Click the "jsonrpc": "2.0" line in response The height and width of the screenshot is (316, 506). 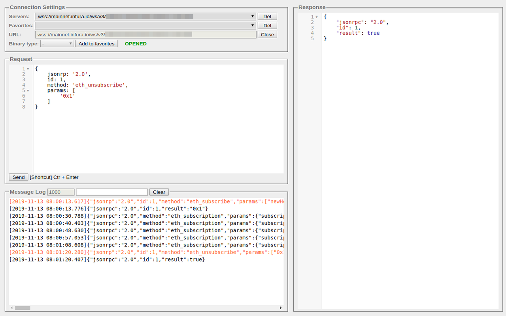coord(363,22)
